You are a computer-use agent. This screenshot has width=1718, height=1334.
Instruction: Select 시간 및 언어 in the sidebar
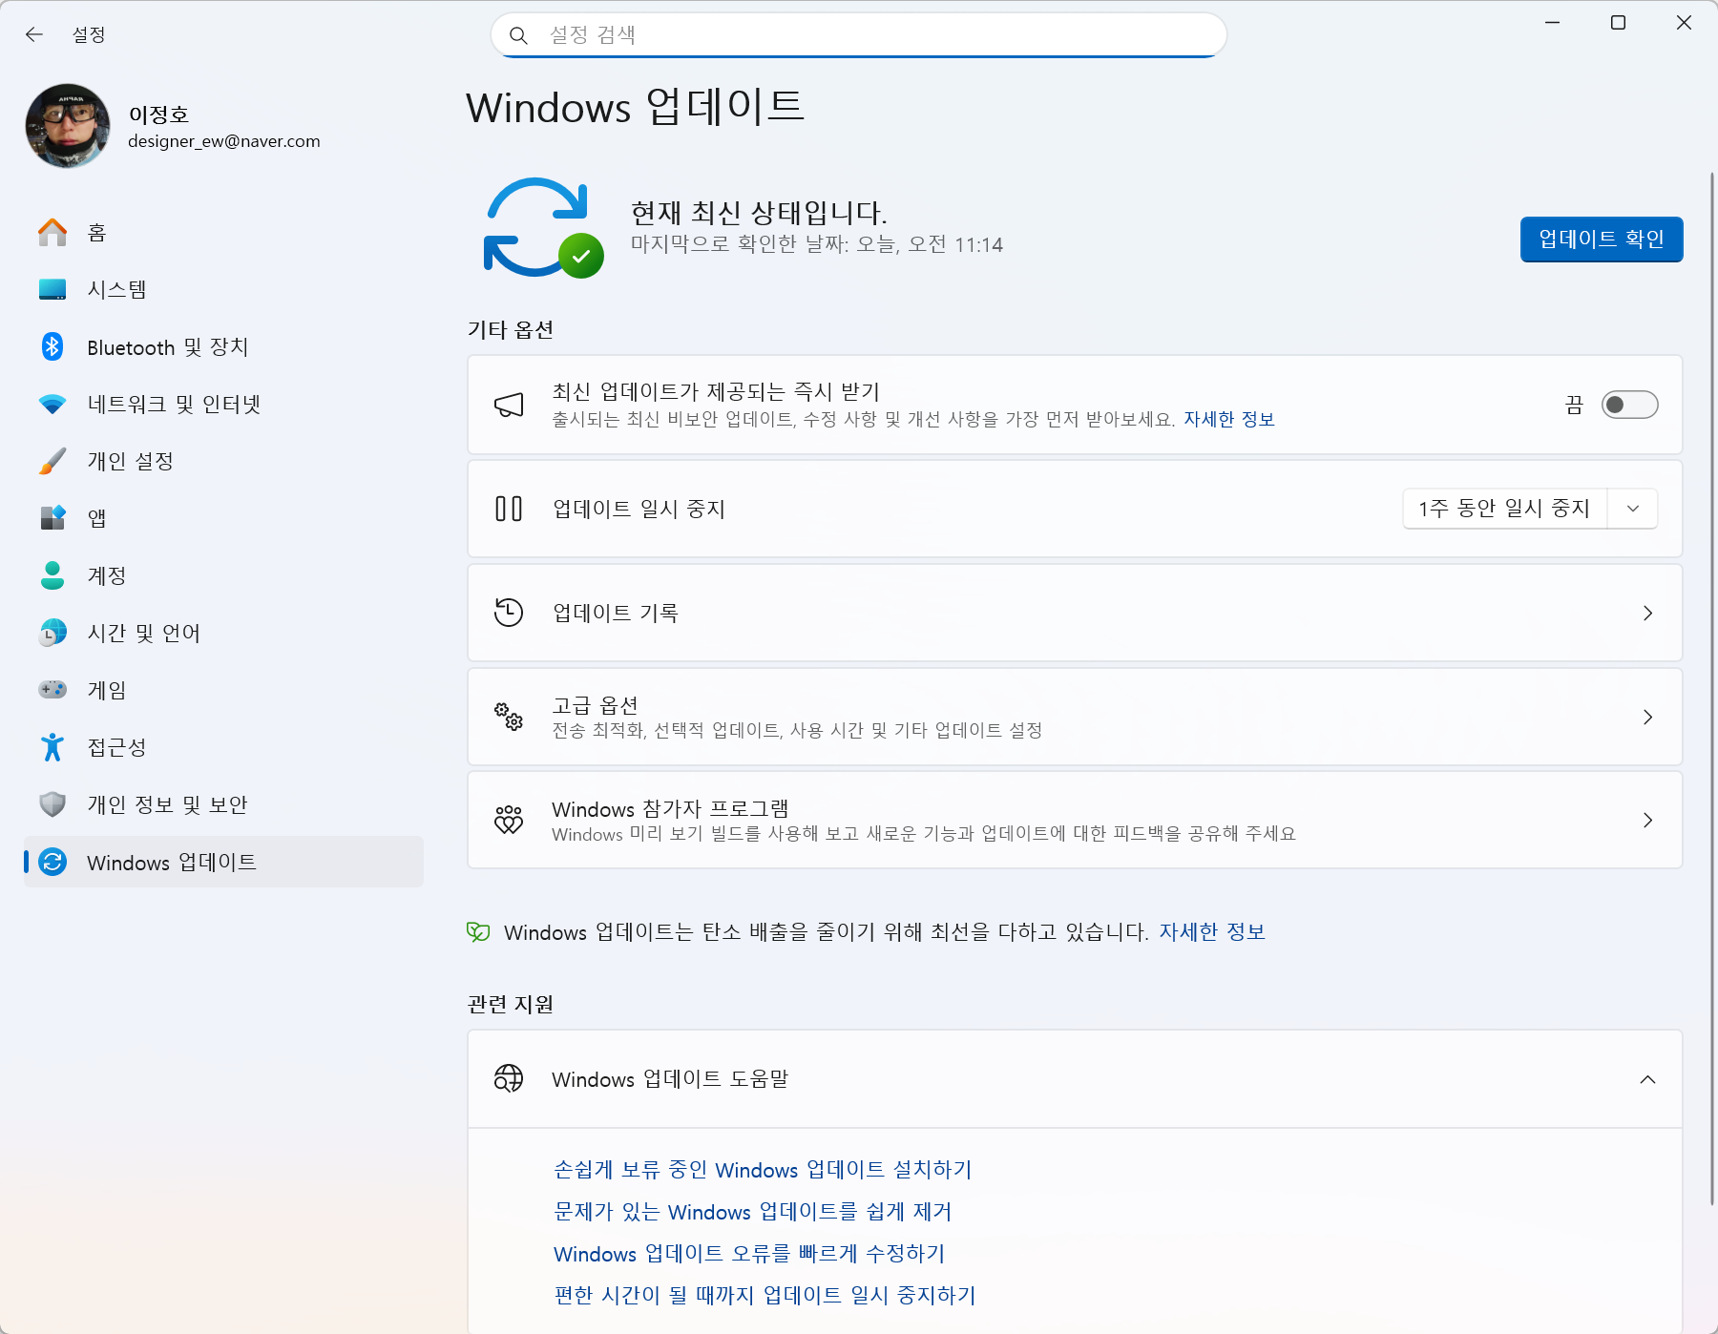[x=223, y=633]
